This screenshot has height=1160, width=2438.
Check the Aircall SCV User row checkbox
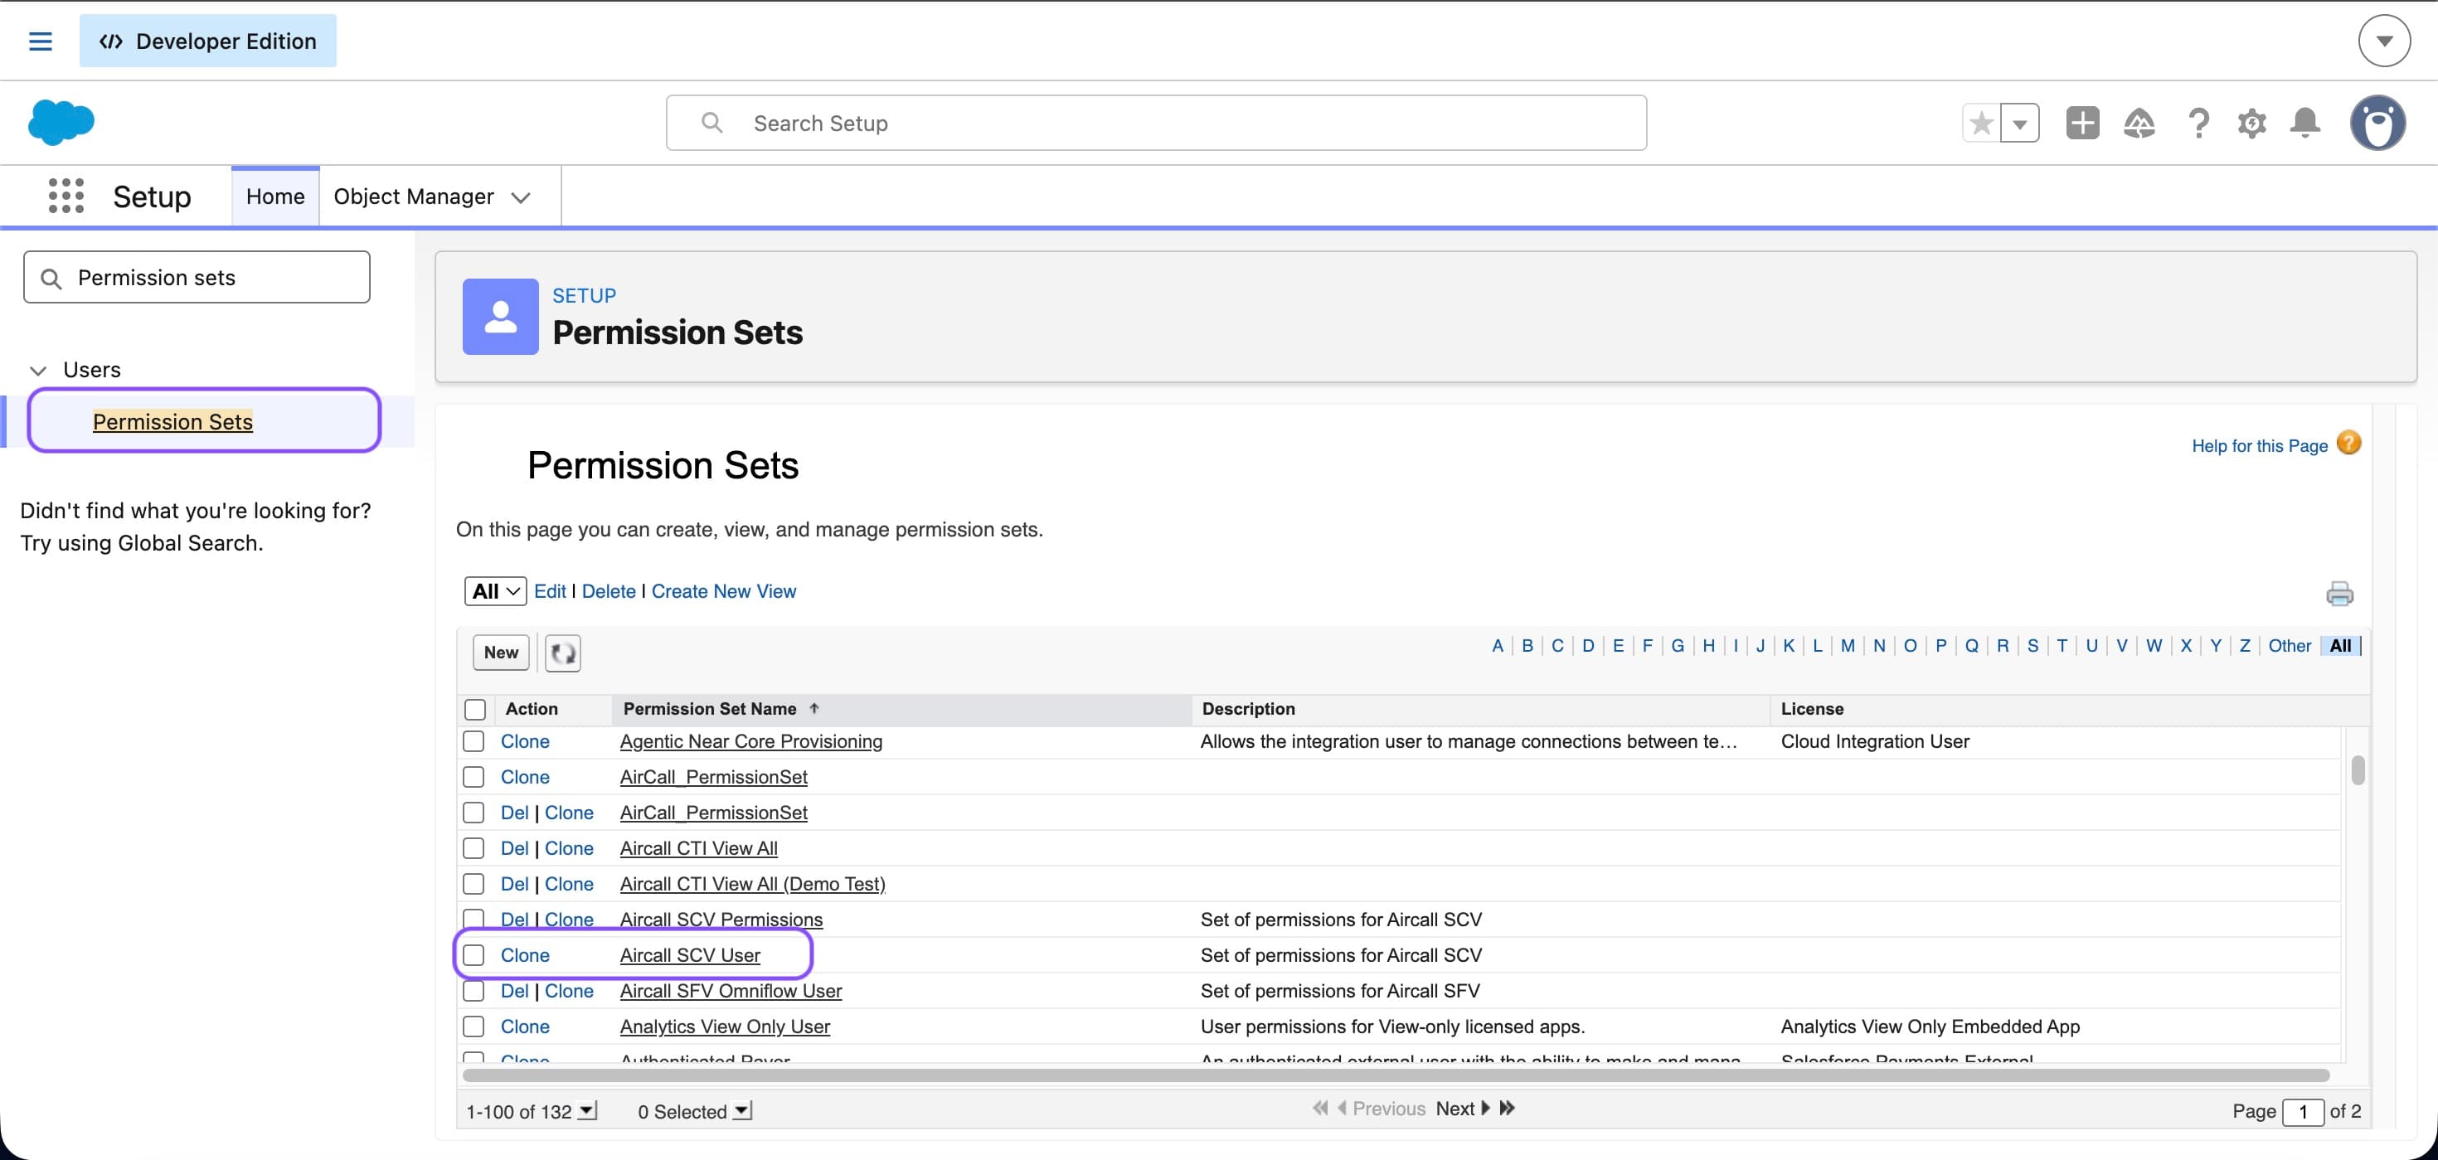point(474,956)
